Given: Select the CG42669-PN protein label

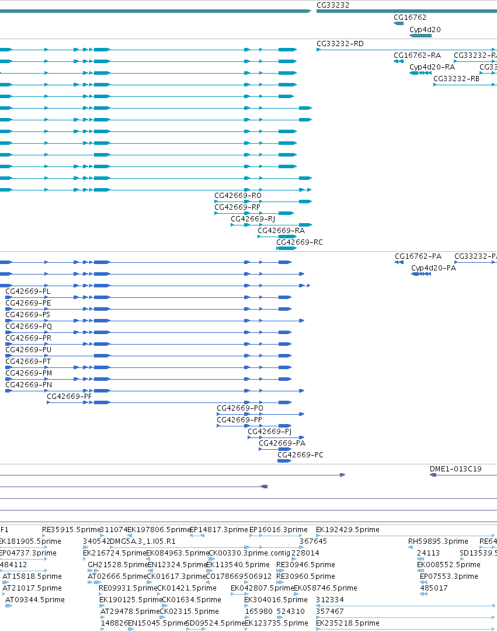Looking at the screenshot, I should (29, 385).
